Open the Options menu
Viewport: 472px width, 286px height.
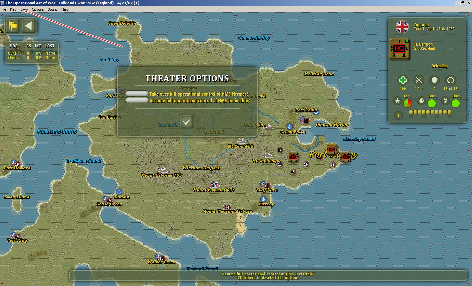click(x=38, y=9)
